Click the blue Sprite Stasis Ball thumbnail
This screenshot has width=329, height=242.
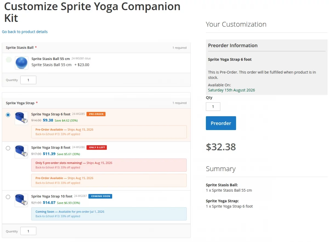(22, 63)
